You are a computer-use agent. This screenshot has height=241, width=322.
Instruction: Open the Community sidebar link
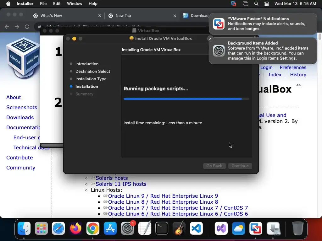coord(21,168)
